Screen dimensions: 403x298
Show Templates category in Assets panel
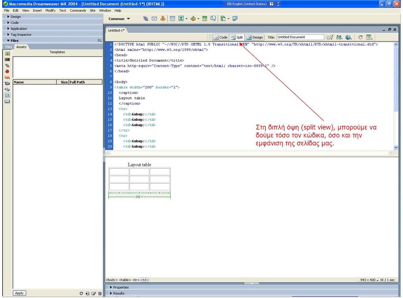click(7, 95)
